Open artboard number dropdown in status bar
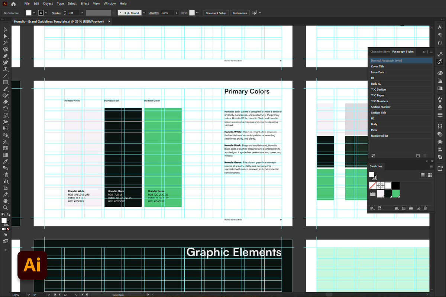The height and width of the screenshot is (297, 446). pyautogui.click(x=76, y=295)
